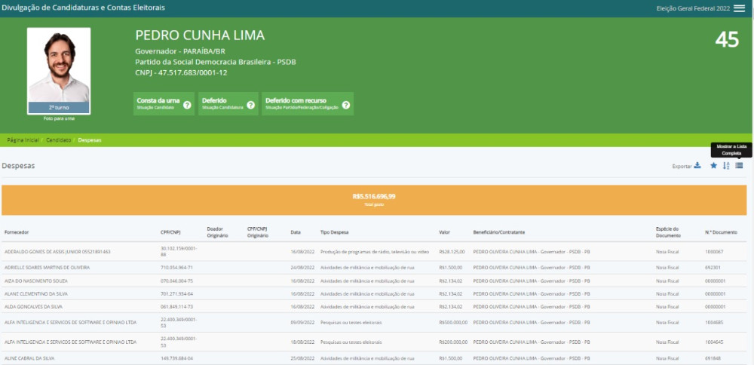Select the ADRIELLE SOARES MARTINS DE OLIVEIRA row
The height and width of the screenshot is (365, 754).
pos(48,267)
